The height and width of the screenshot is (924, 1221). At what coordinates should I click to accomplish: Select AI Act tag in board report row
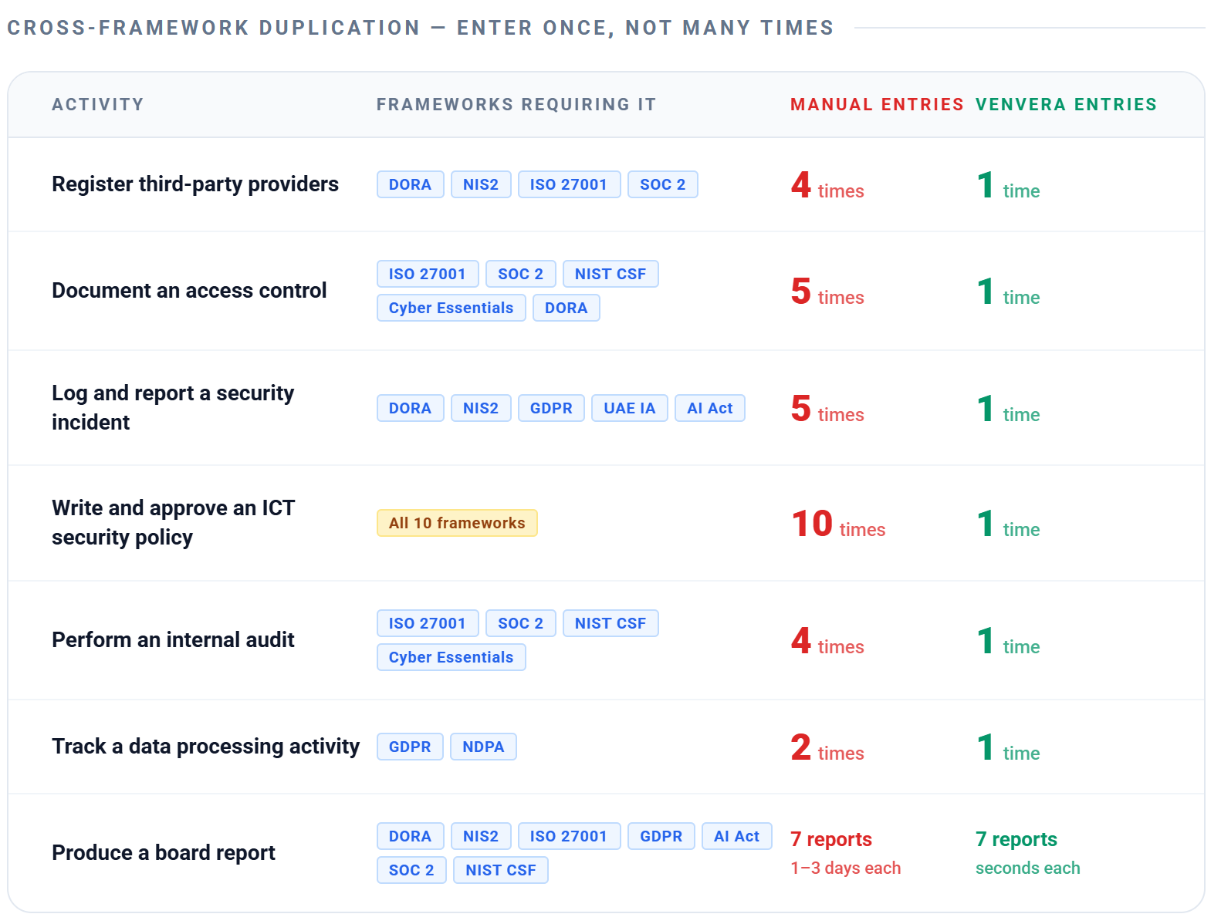coord(736,836)
